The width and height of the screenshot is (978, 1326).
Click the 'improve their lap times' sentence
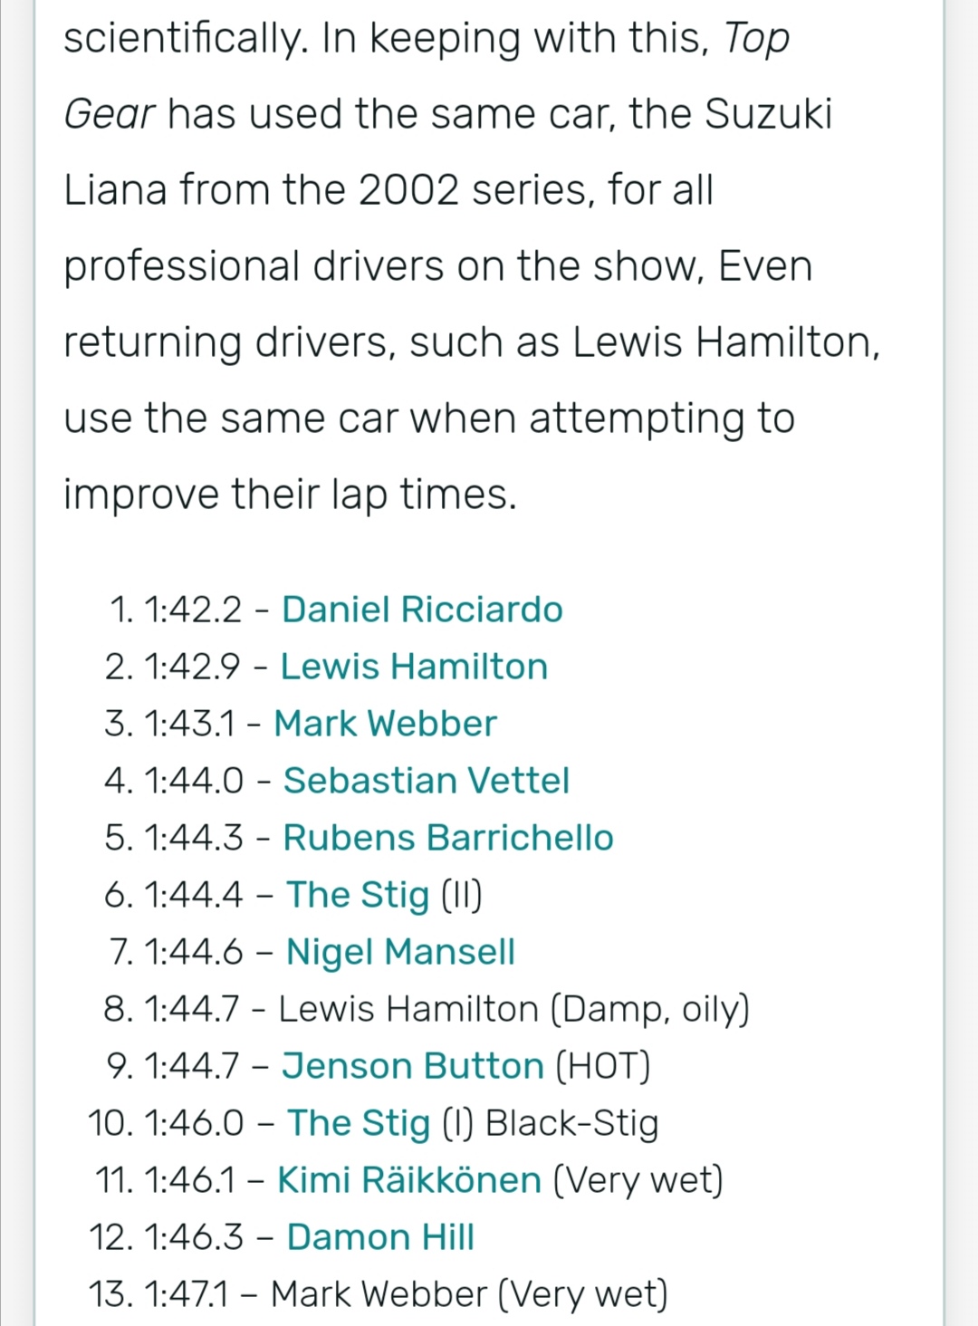290,495
